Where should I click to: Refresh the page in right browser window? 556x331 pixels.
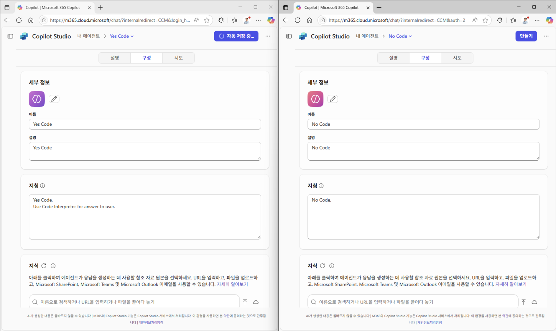coord(297,20)
